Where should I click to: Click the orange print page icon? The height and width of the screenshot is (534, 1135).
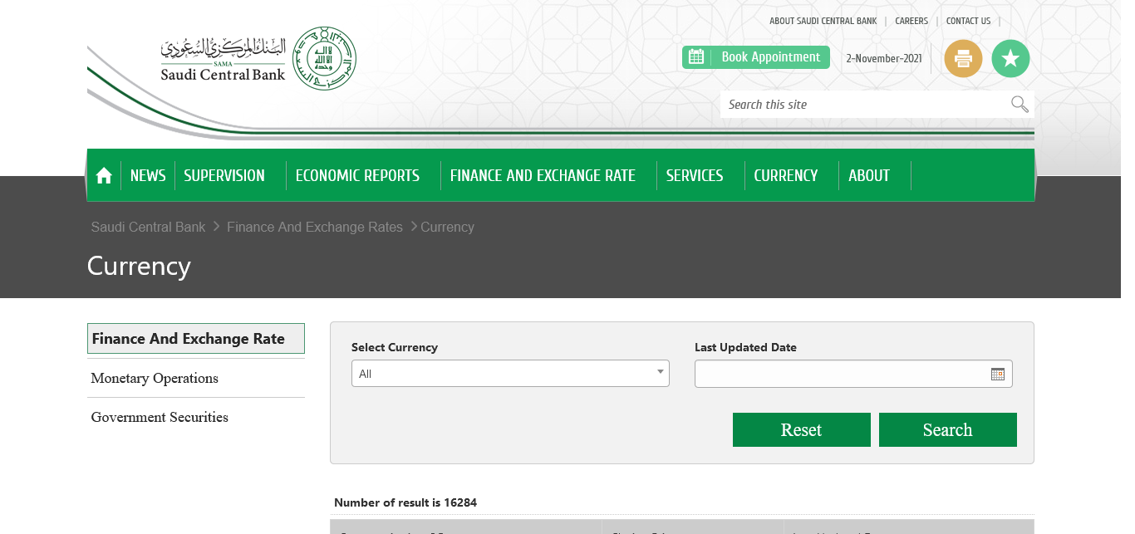coord(963,58)
